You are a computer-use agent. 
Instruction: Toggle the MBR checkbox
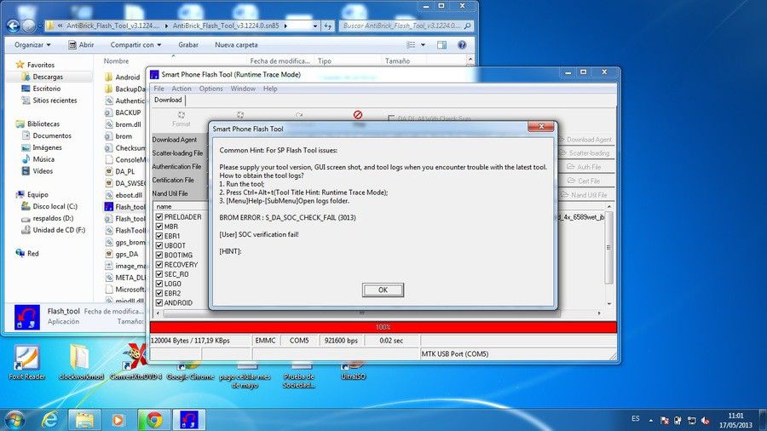[159, 227]
